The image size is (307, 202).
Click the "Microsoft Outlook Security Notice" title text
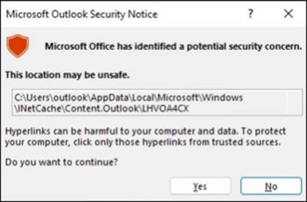(x=82, y=14)
